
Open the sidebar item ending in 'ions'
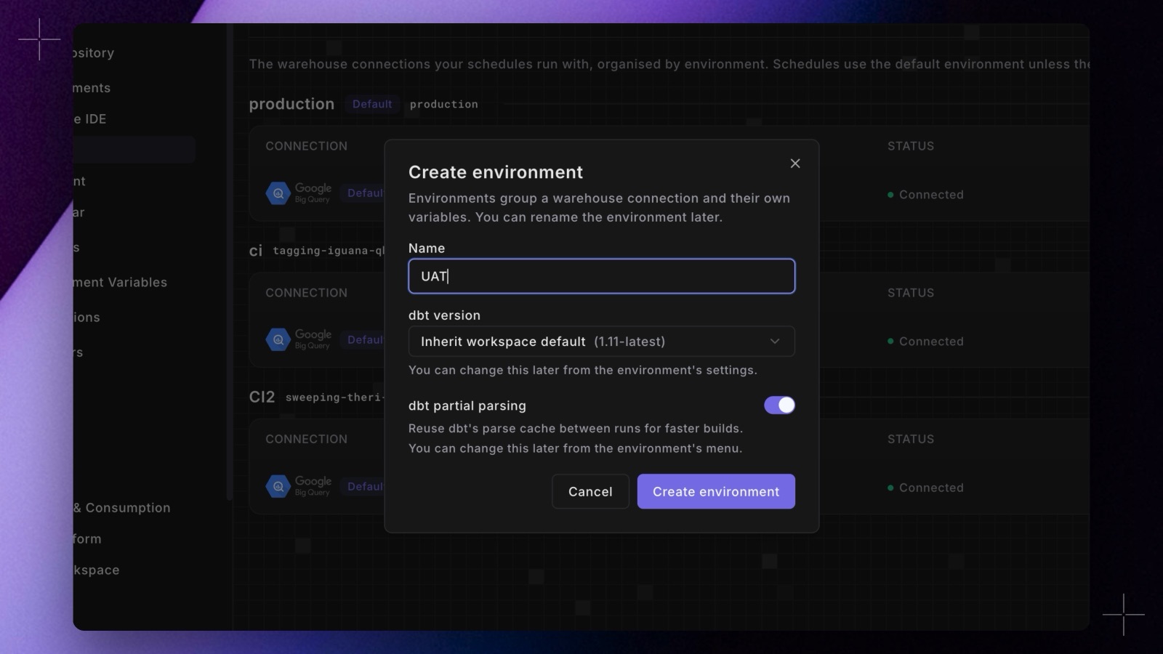tap(86, 318)
